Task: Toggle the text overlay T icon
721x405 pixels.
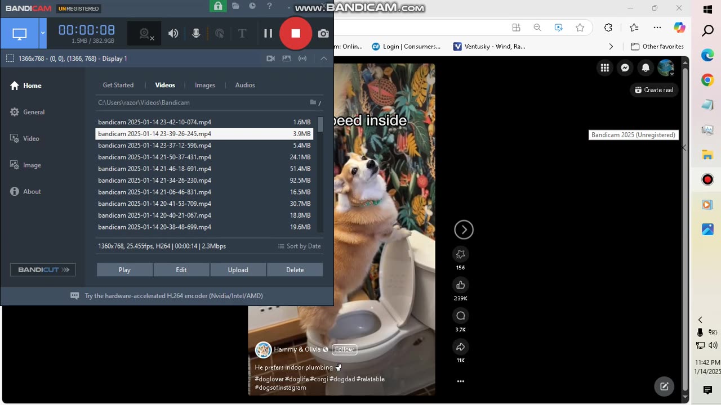Action: (242, 33)
